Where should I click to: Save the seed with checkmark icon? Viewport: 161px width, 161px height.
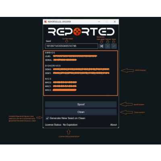click(x=114, y=46)
